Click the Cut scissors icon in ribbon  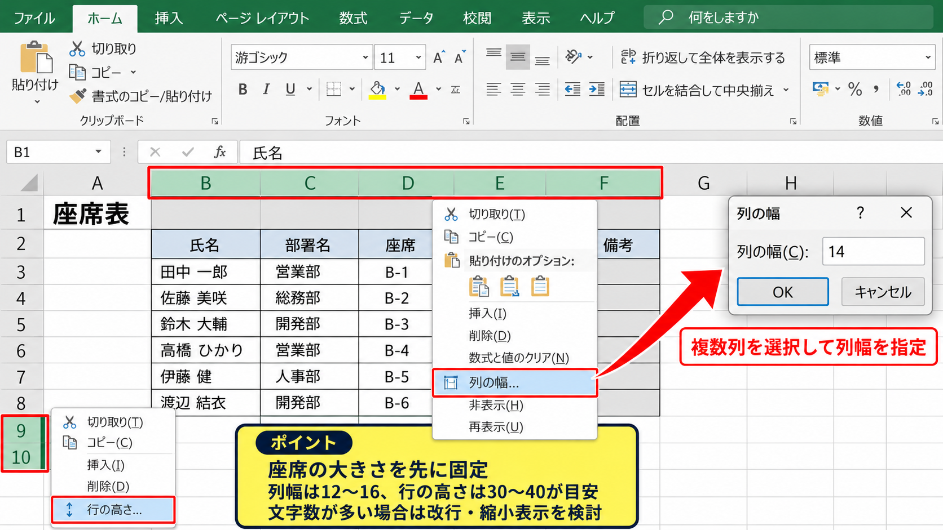[x=77, y=49]
